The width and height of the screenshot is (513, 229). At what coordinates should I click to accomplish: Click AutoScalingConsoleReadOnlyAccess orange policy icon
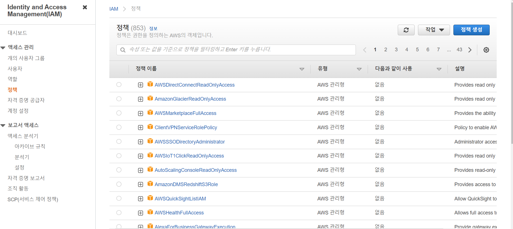(150, 169)
